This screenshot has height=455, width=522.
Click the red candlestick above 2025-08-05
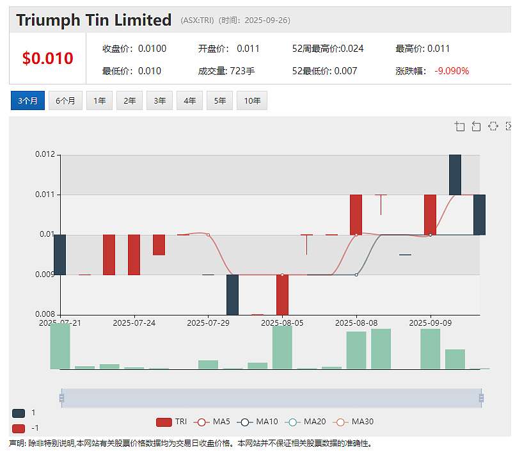[x=282, y=295]
